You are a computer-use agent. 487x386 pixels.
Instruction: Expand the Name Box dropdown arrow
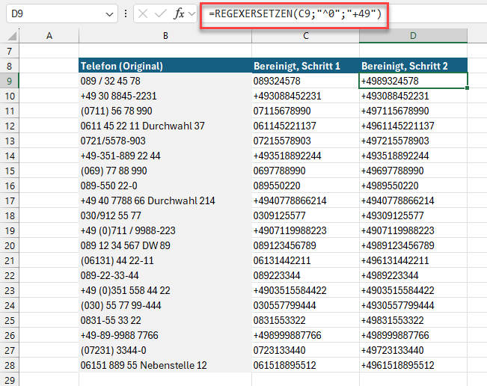(x=110, y=14)
